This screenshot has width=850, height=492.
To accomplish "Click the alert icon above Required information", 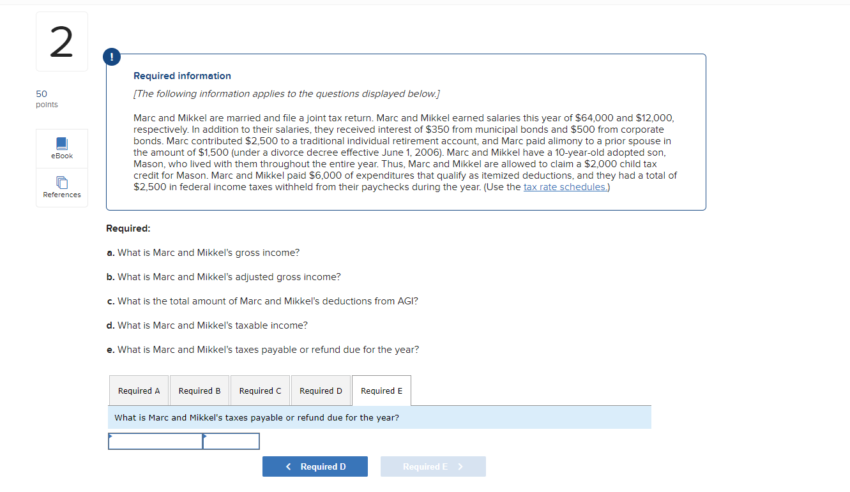I will 112,56.
